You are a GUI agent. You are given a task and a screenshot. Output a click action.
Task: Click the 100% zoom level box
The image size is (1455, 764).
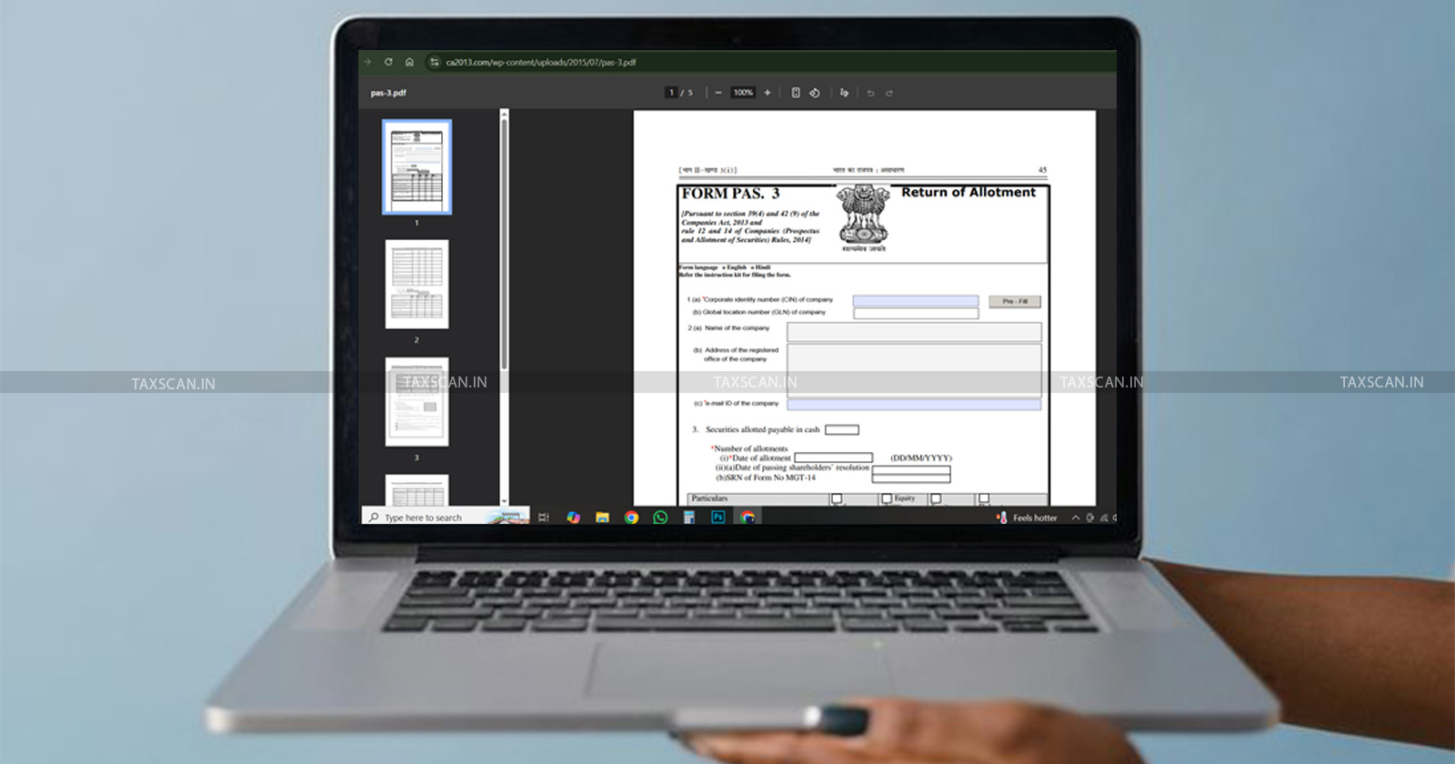(743, 93)
